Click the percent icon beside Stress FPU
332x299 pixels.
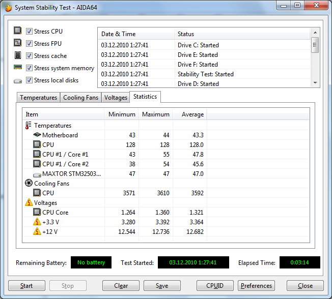(x=18, y=43)
